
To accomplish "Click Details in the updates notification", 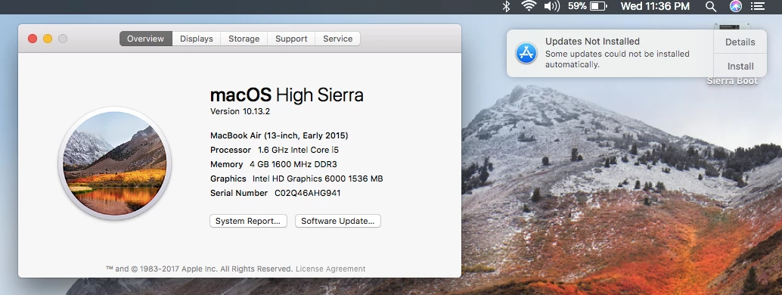I will 740,42.
